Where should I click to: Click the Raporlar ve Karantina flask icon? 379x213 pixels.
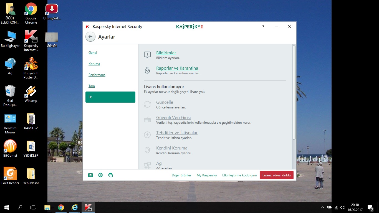(x=147, y=70)
